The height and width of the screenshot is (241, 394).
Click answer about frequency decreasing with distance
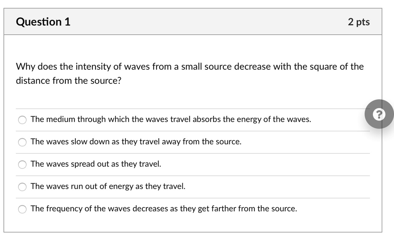164,209
